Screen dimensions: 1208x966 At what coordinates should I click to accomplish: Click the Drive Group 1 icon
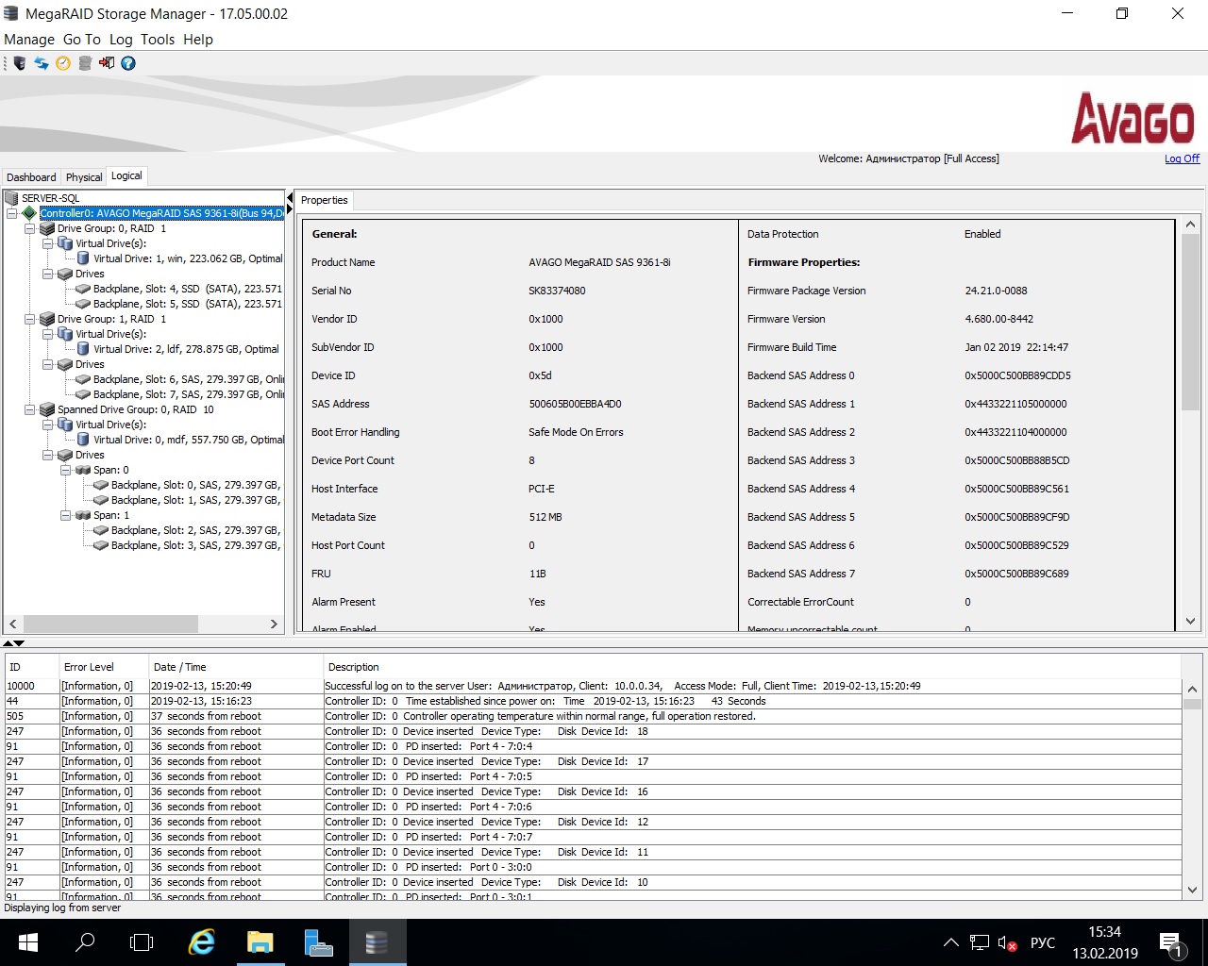click(47, 319)
